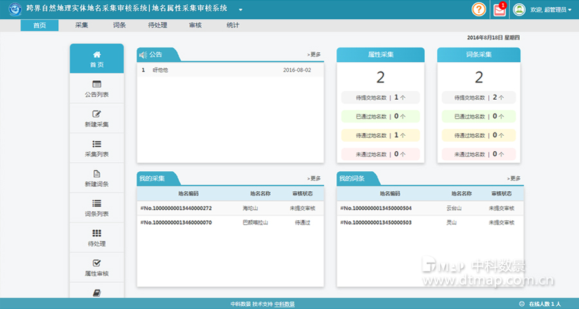Select the 新建采集 sidebar icon
The width and height of the screenshot is (579, 309).
pos(96,114)
